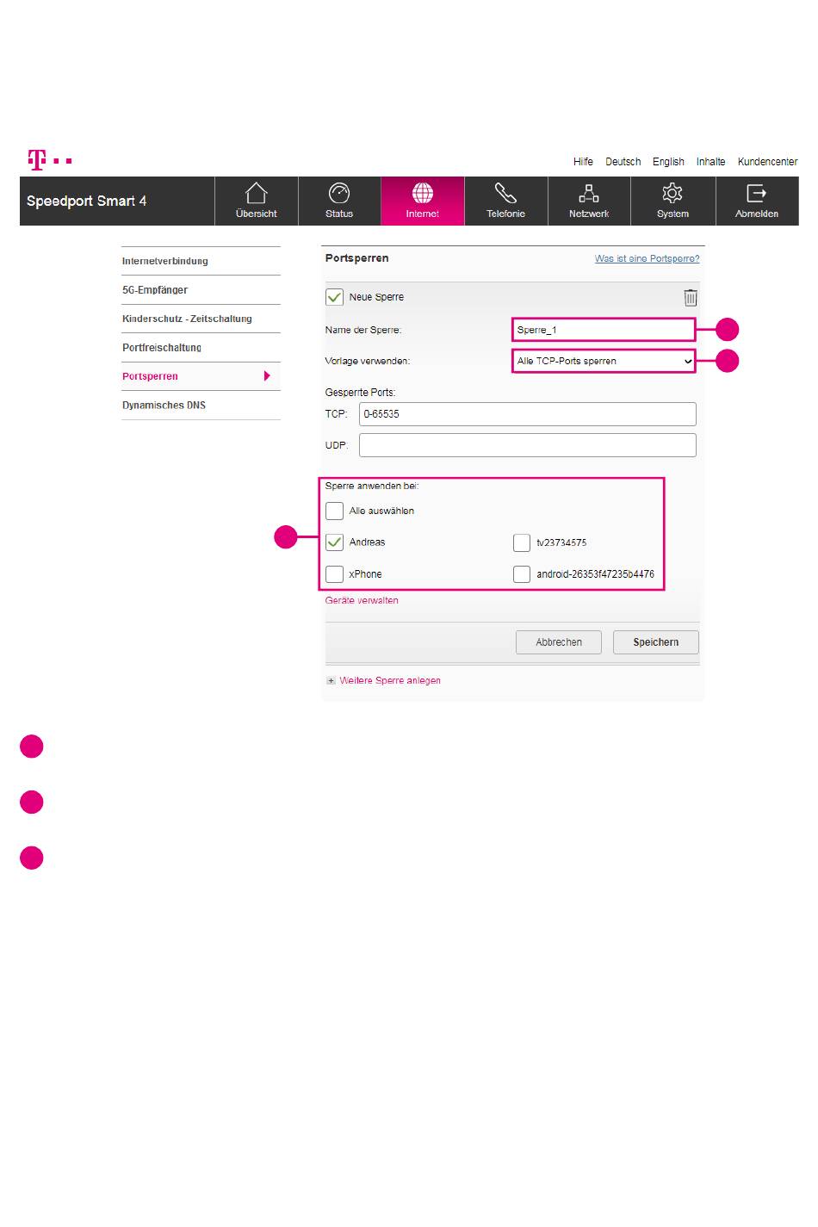
Task: Open the Inhalte link
Action: [711, 161]
